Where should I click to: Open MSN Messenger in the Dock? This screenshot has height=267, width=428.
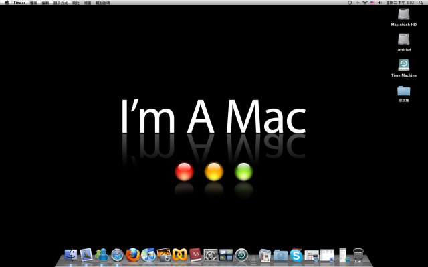coord(102,255)
